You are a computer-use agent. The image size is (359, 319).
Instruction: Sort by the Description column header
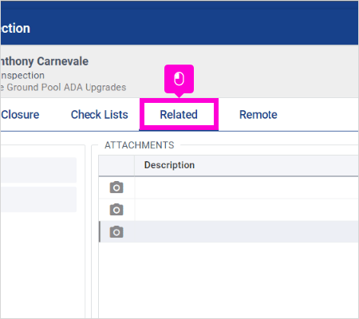(169, 165)
